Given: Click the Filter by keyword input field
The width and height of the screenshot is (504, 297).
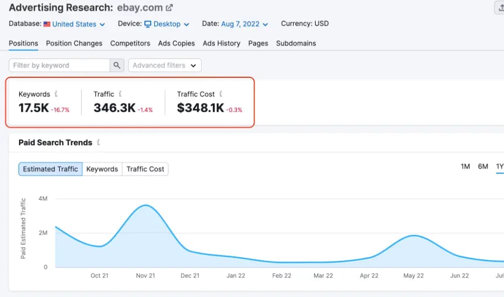Looking at the screenshot, I should (59, 66).
